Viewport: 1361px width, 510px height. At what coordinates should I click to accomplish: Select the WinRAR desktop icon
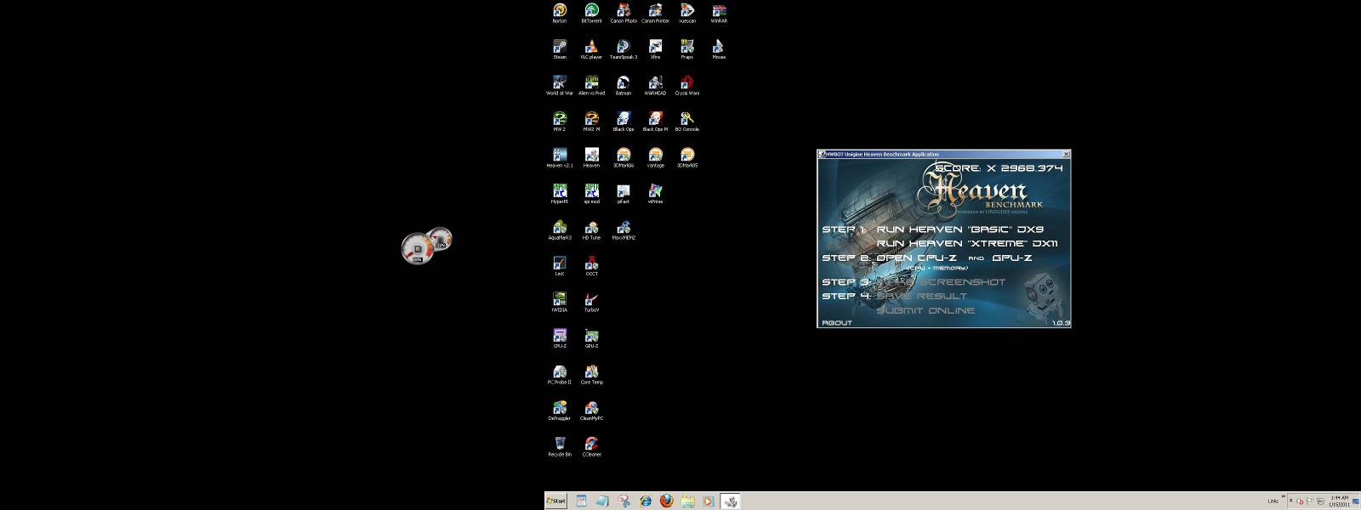[x=719, y=13]
